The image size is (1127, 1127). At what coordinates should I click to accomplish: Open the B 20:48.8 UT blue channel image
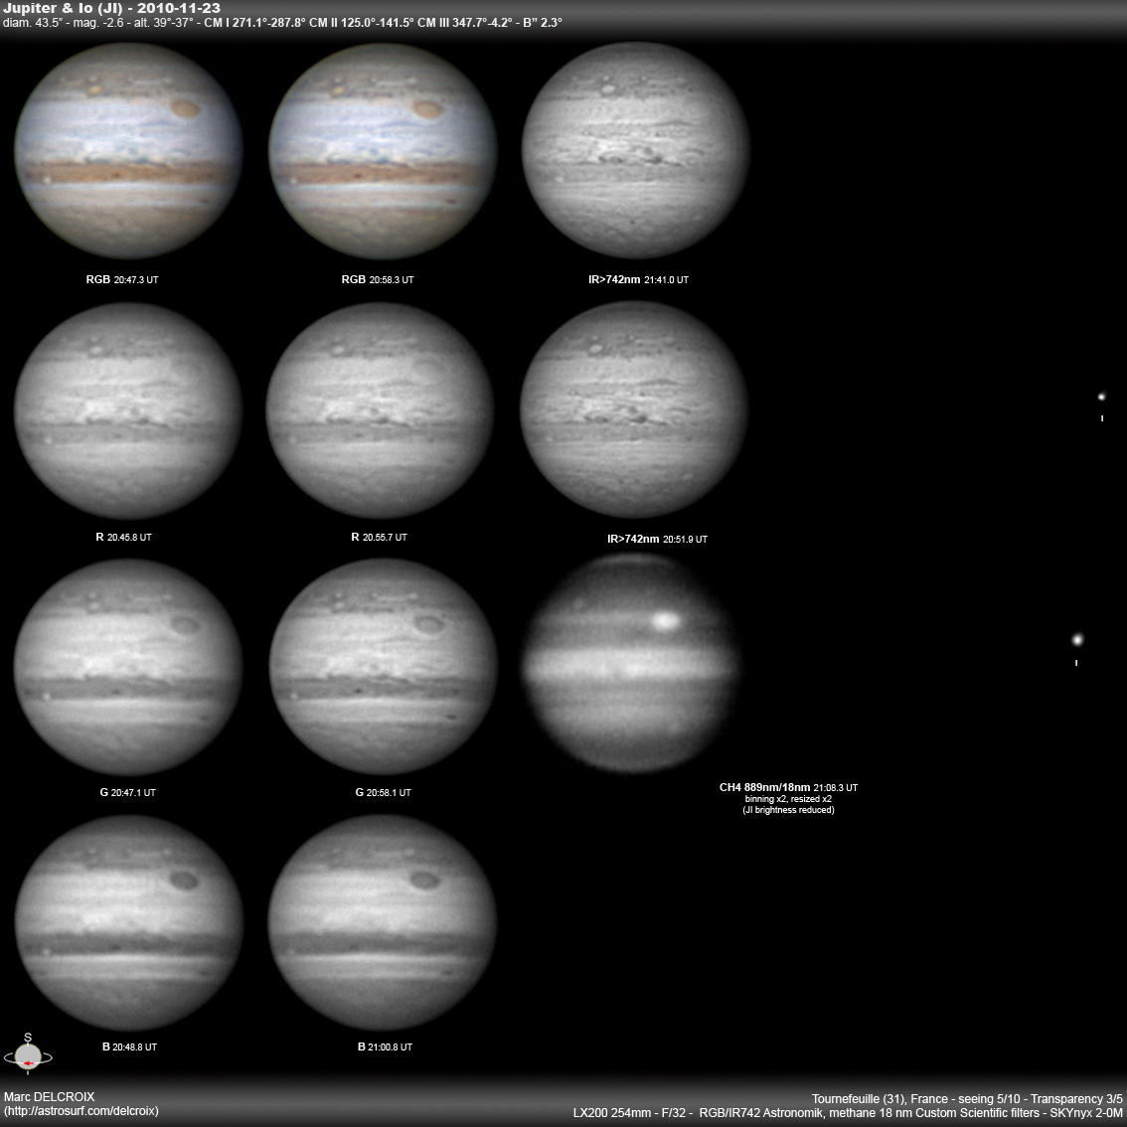128,922
